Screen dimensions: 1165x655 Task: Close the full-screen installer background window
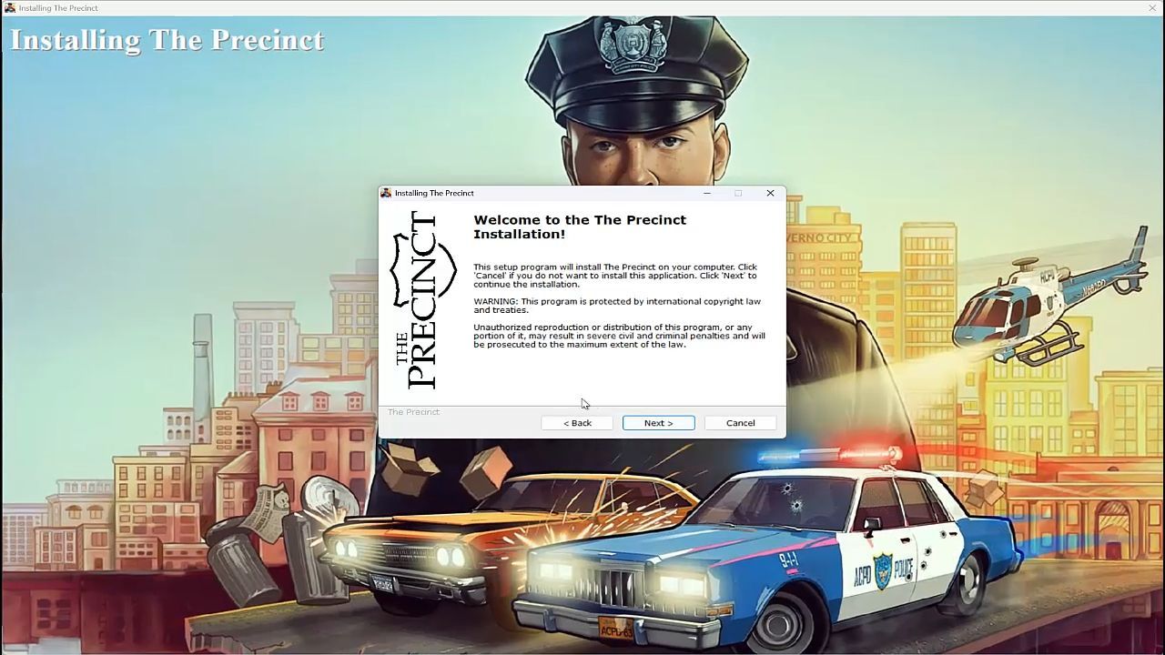pos(1152,8)
